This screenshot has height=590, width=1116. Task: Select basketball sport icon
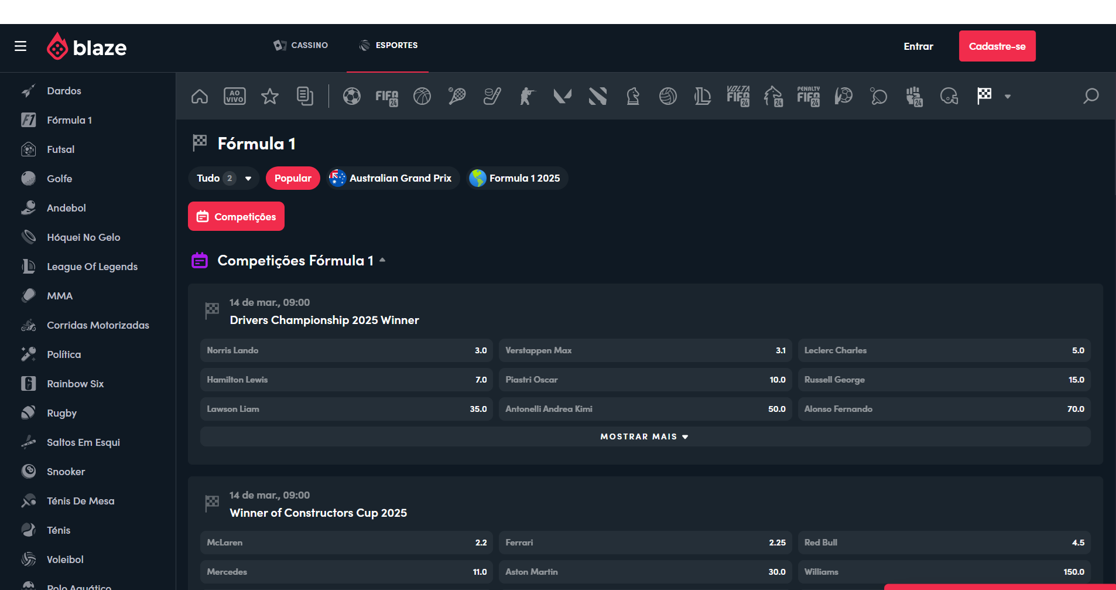tap(422, 96)
